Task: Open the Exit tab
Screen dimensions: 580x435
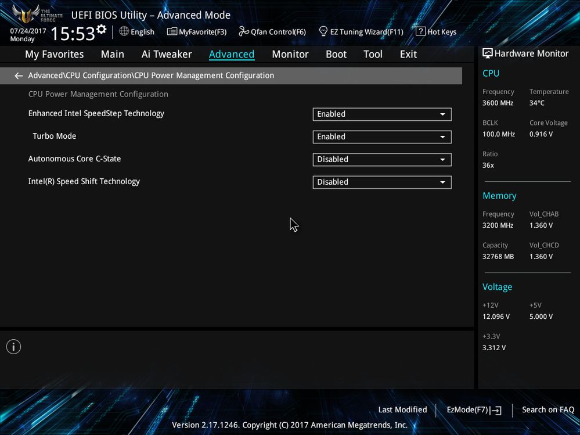Action: pos(408,55)
